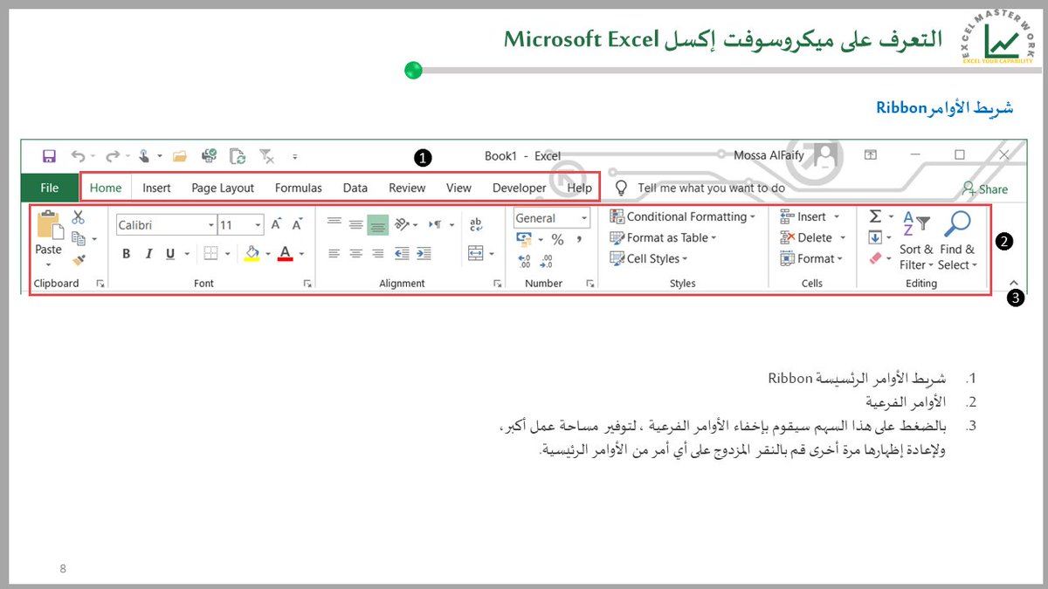Image resolution: width=1048 pixels, height=589 pixels.
Task: Click the Merge & Center icon
Action: click(475, 253)
